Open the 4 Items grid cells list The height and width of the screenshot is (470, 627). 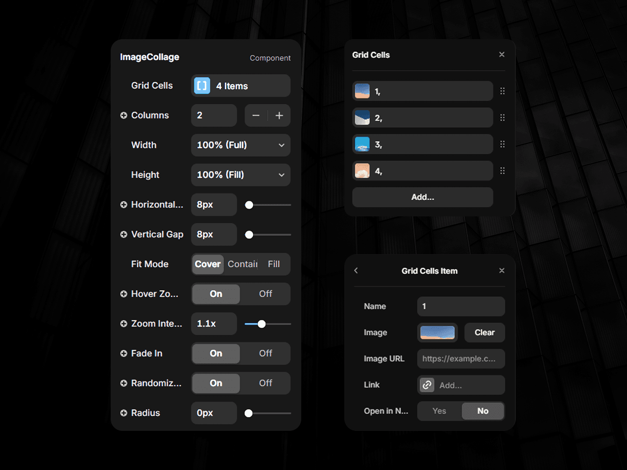[x=241, y=86]
